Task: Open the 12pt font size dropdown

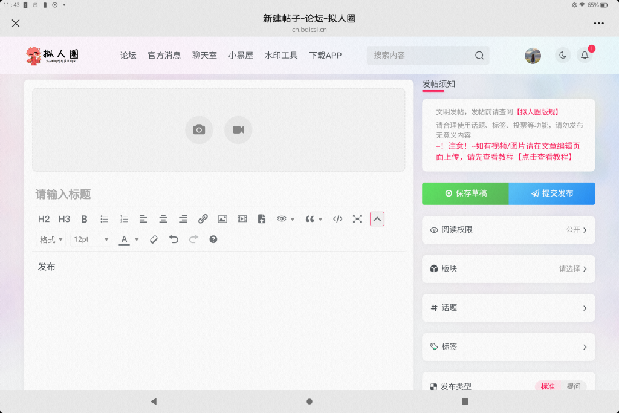Action: [x=91, y=239]
